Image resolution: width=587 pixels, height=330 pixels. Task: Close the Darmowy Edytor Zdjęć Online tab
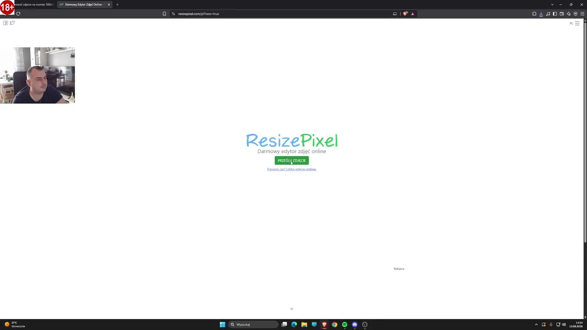109,5
